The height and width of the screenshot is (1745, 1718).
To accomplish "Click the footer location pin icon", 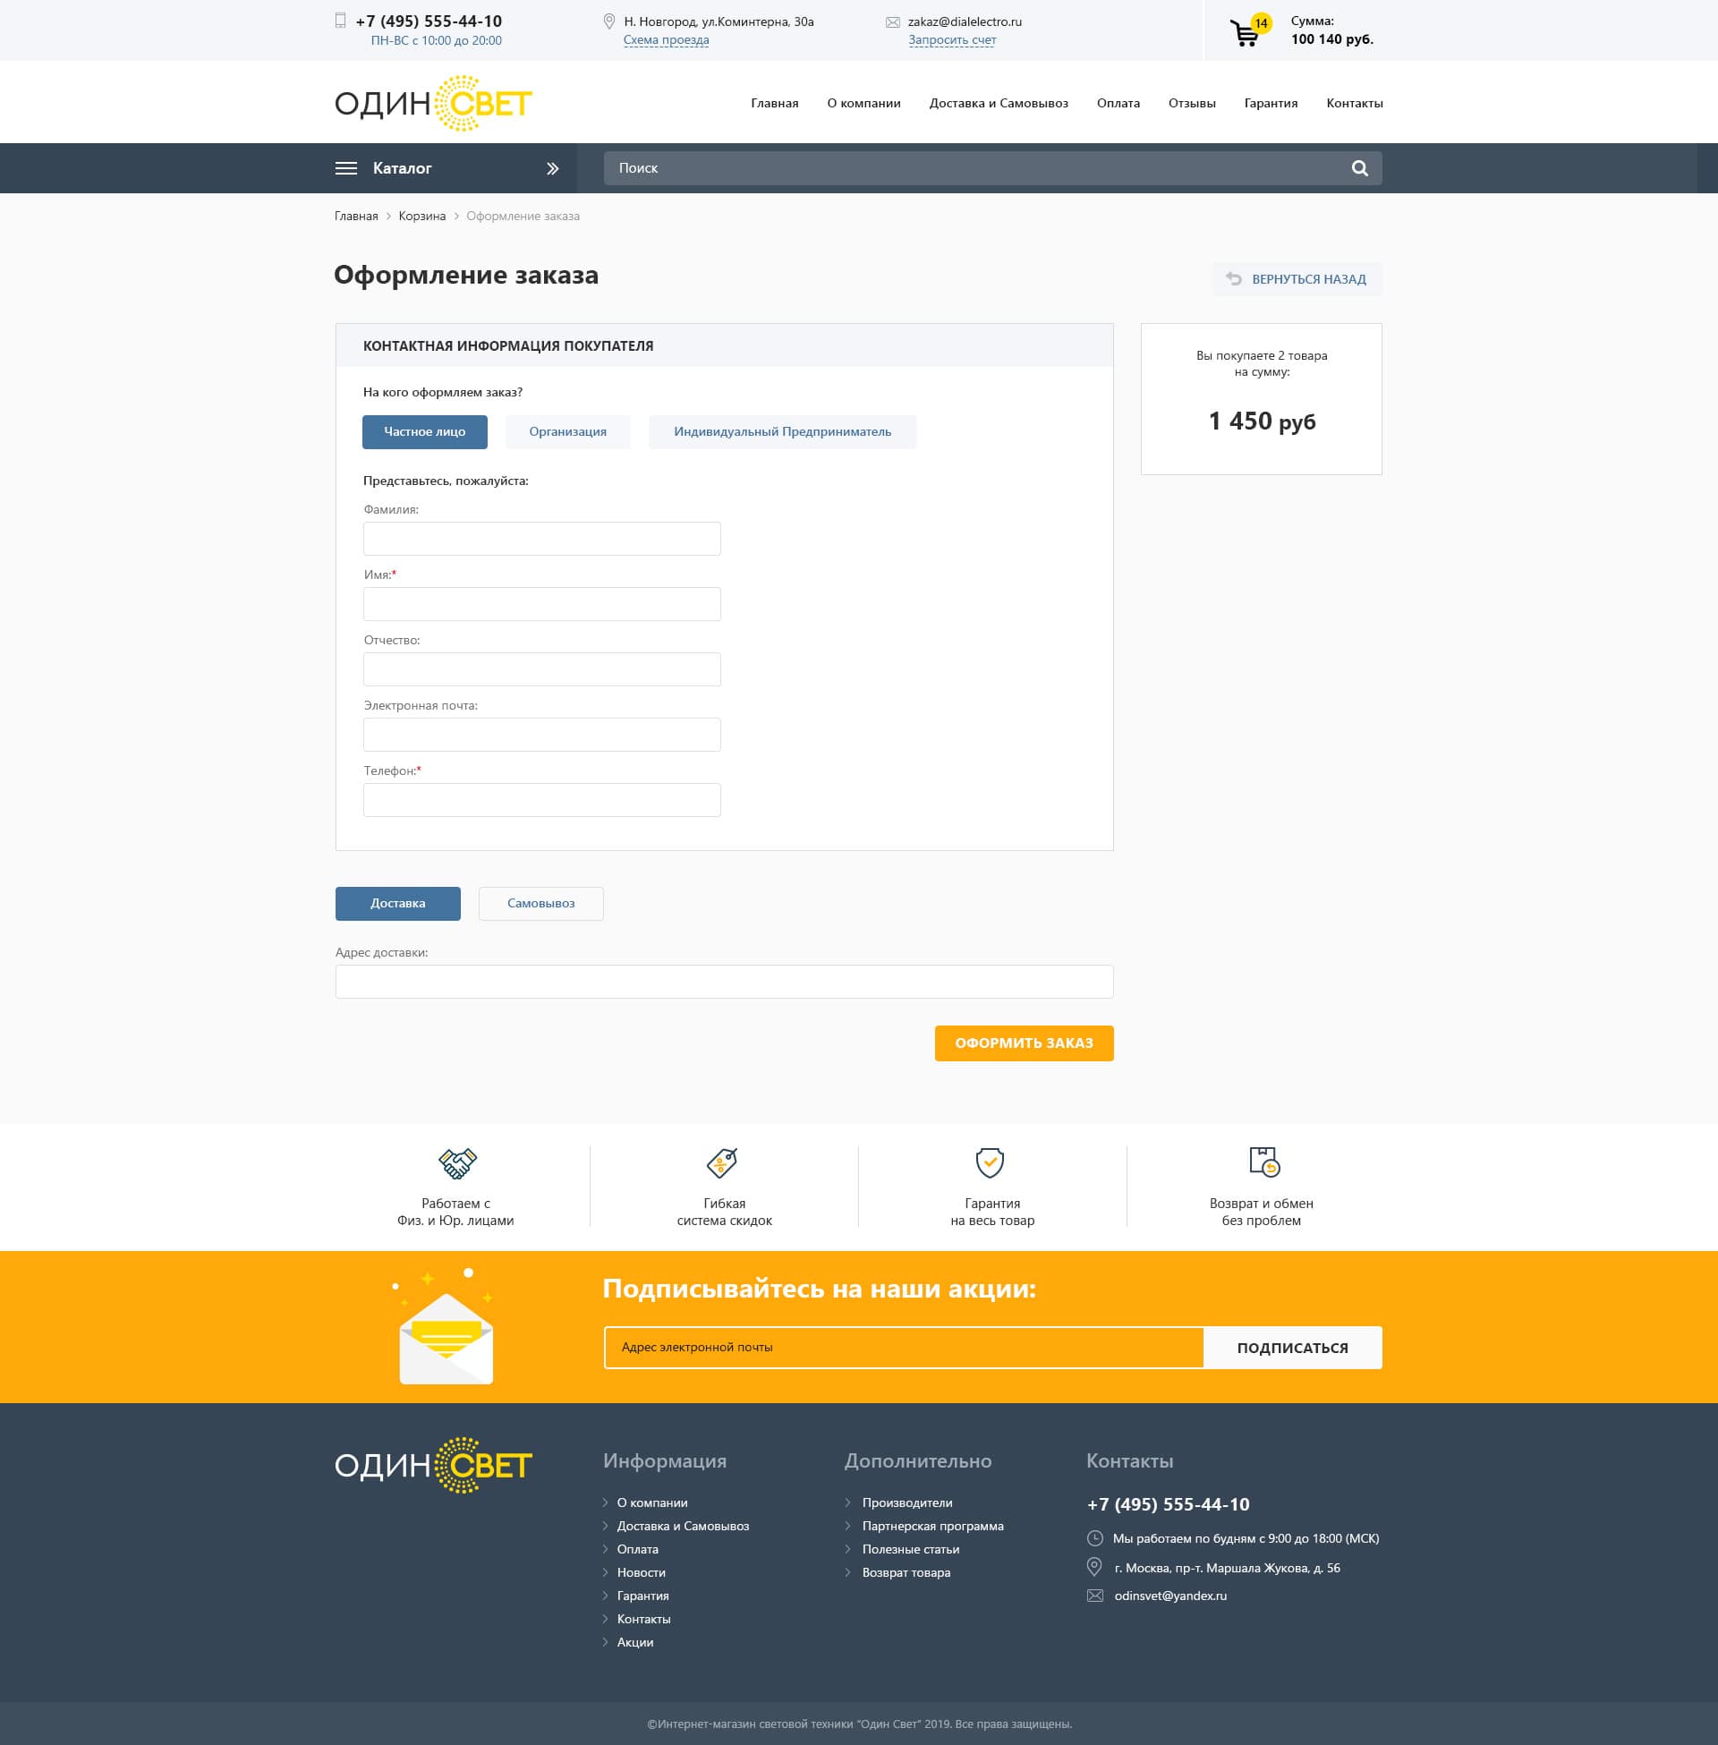I will tap(1093, 1567).
